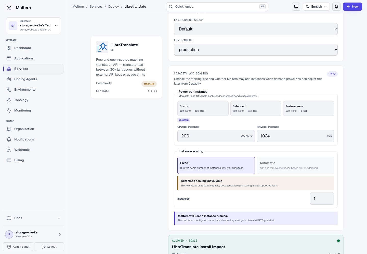
Task: Select Fixed instance scaling option
Action: coord(216,165)
